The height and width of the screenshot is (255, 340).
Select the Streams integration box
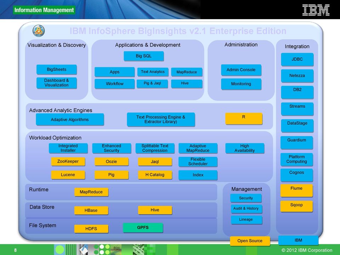[x=297, y=109]
